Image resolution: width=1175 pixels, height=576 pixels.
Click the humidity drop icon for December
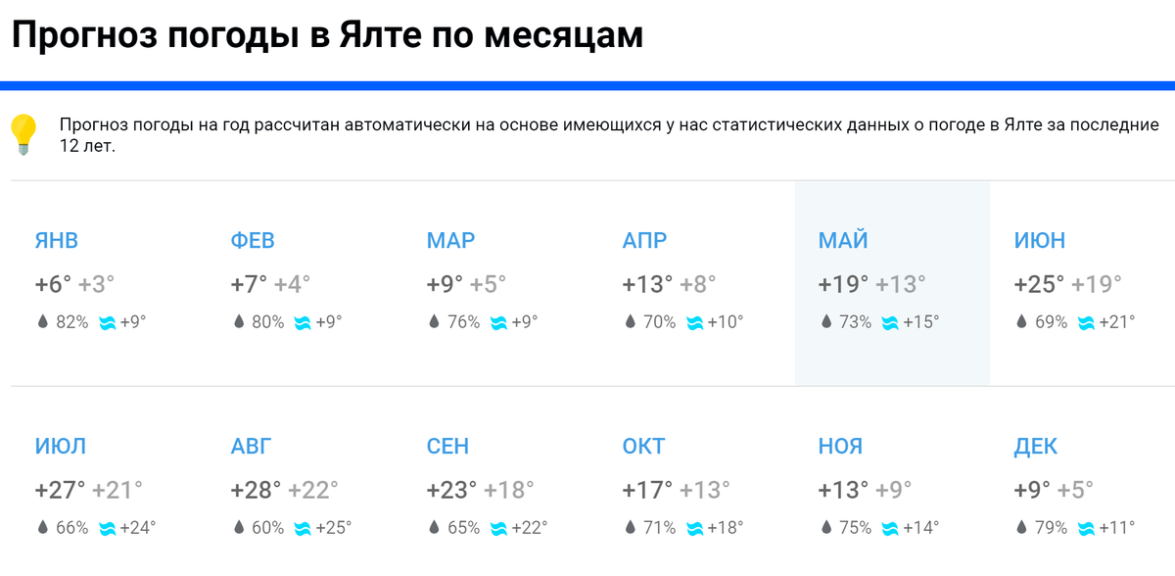[x=1020, y=526]
